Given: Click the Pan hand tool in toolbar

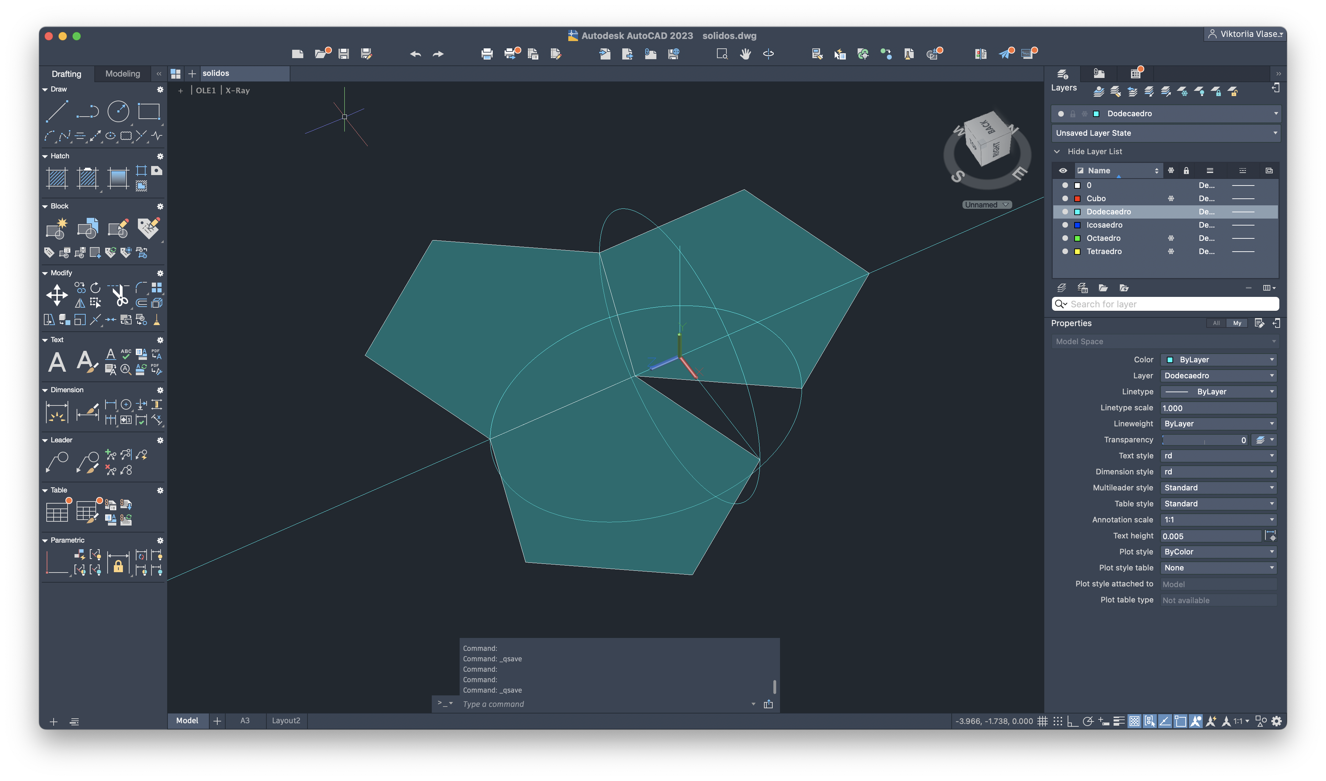Looking at the screenshot, I should click(745, 54).
